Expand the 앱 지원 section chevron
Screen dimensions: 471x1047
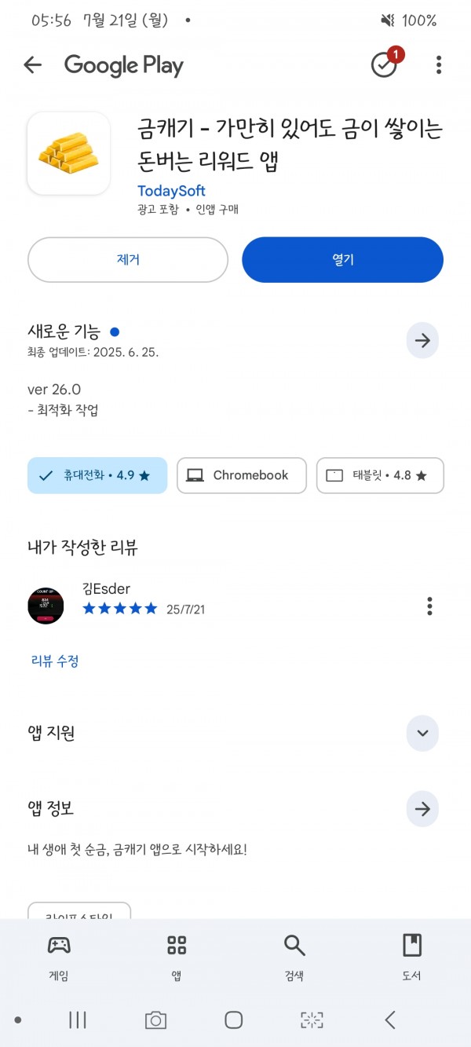point(422,733)
